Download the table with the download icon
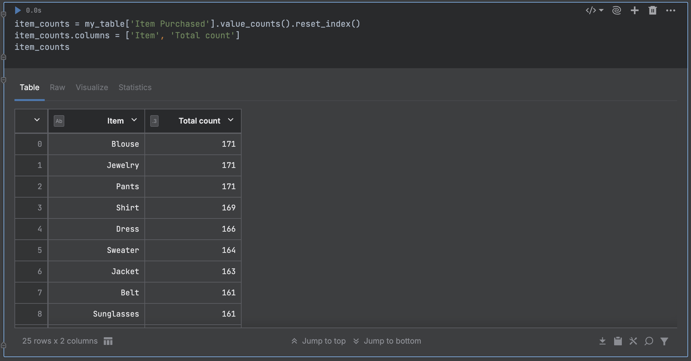Viewport: 691px width, 361px height. pyautogui.click(x=602, y=341)
